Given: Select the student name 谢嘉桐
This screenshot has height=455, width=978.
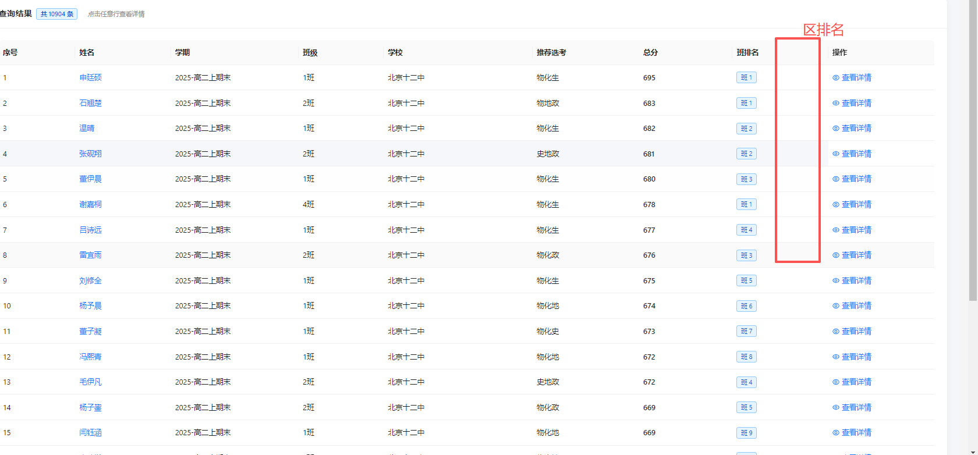Looking at the screenshot, I should pos(90,204).
